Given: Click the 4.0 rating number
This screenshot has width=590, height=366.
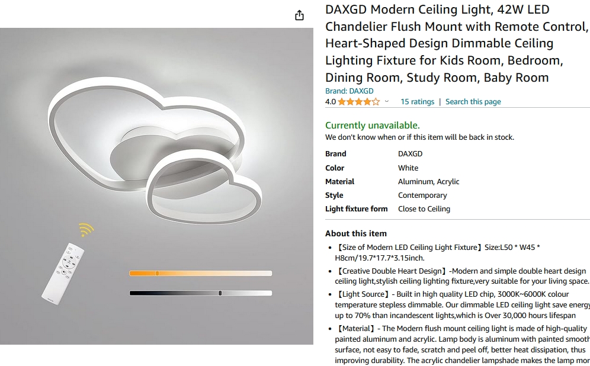Looking at the screenshot, I should (x=331, y=101).
